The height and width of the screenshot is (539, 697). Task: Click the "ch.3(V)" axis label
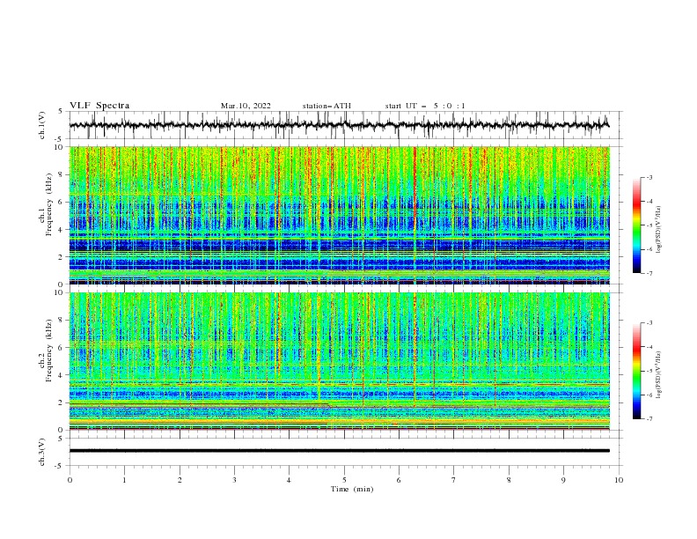(x=42, y=452)
